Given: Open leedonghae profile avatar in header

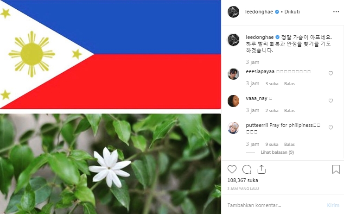Looking at the screenshot, I should pyautogui.click(x=234, y=12).
